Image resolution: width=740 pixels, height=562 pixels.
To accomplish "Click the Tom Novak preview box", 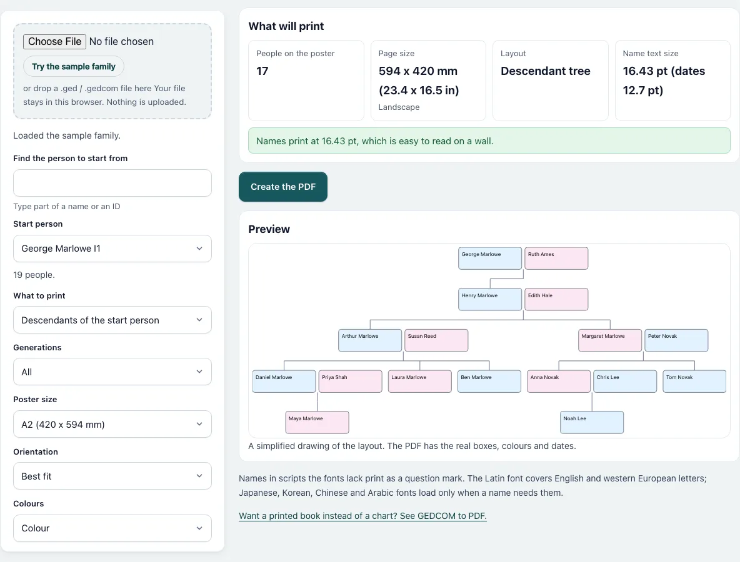I will coord(695,382).
